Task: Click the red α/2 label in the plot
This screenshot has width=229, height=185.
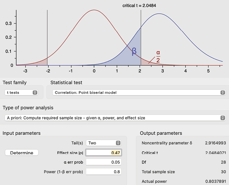Action: 158,56
